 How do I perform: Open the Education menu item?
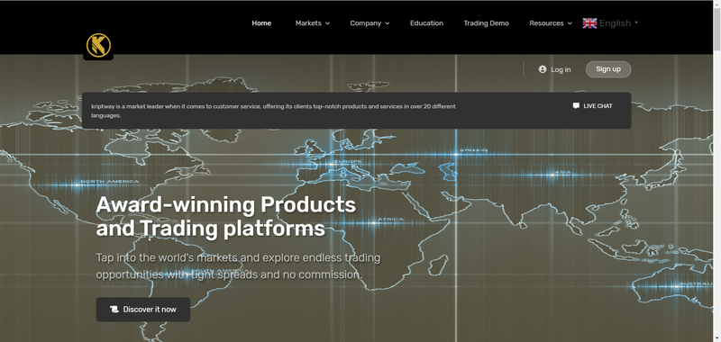426,23
